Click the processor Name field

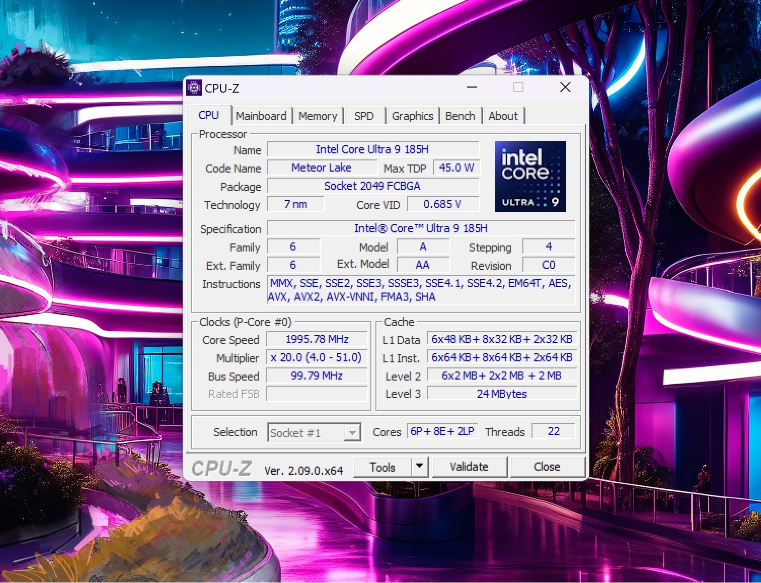(372, 149)
